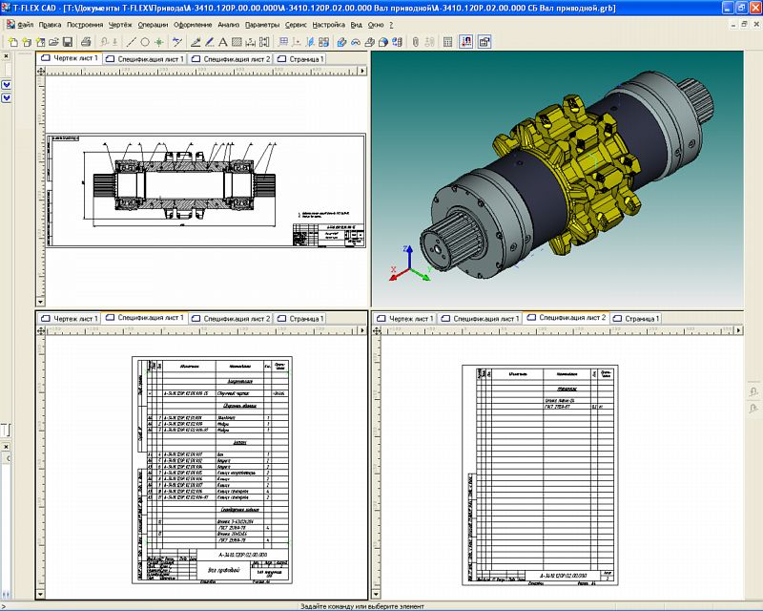Click the Save (floppy disk) toolbar icon
The width and height of the screenshot is (763, 611).
[68, 42]
